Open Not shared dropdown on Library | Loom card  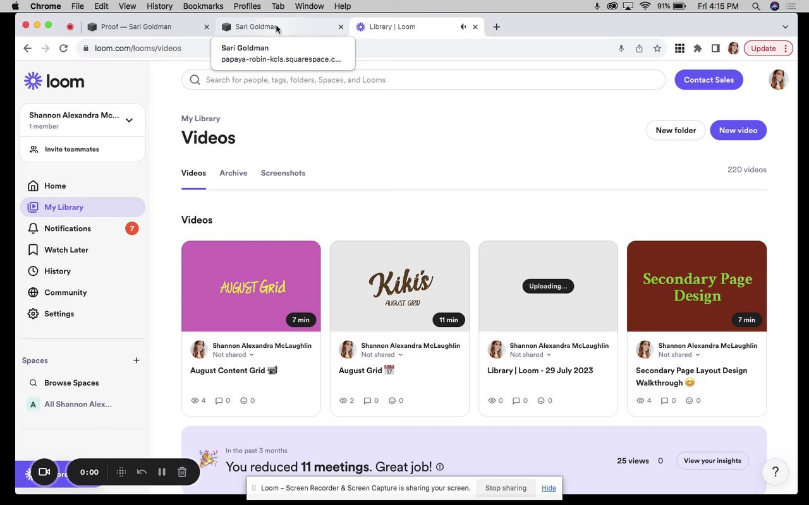pyautogui.click(x=530, y=355)
